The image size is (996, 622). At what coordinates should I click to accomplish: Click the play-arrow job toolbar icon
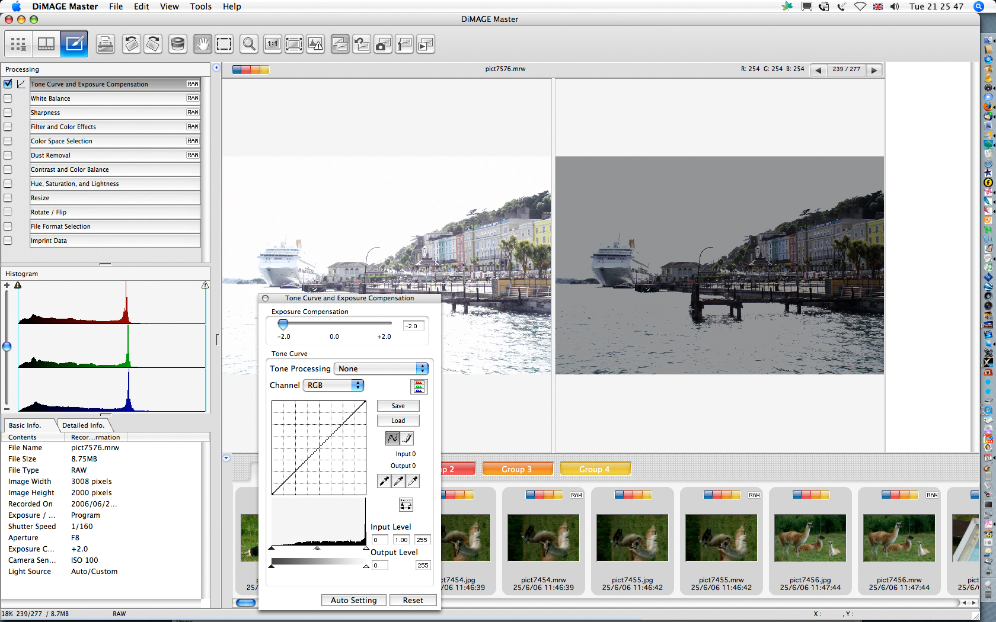(x=426, y=44)
